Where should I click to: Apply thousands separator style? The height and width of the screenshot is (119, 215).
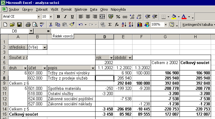(125, 17)
